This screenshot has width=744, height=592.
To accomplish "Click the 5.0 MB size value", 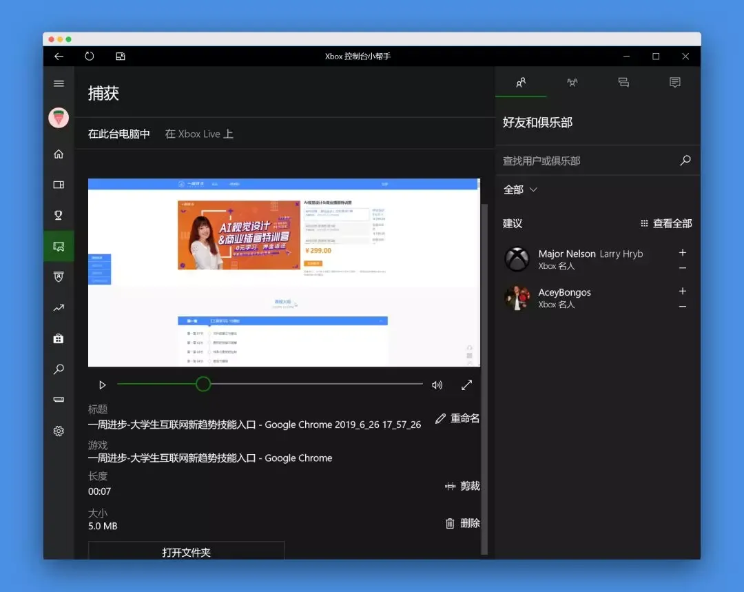I will (x=103, y=526).
